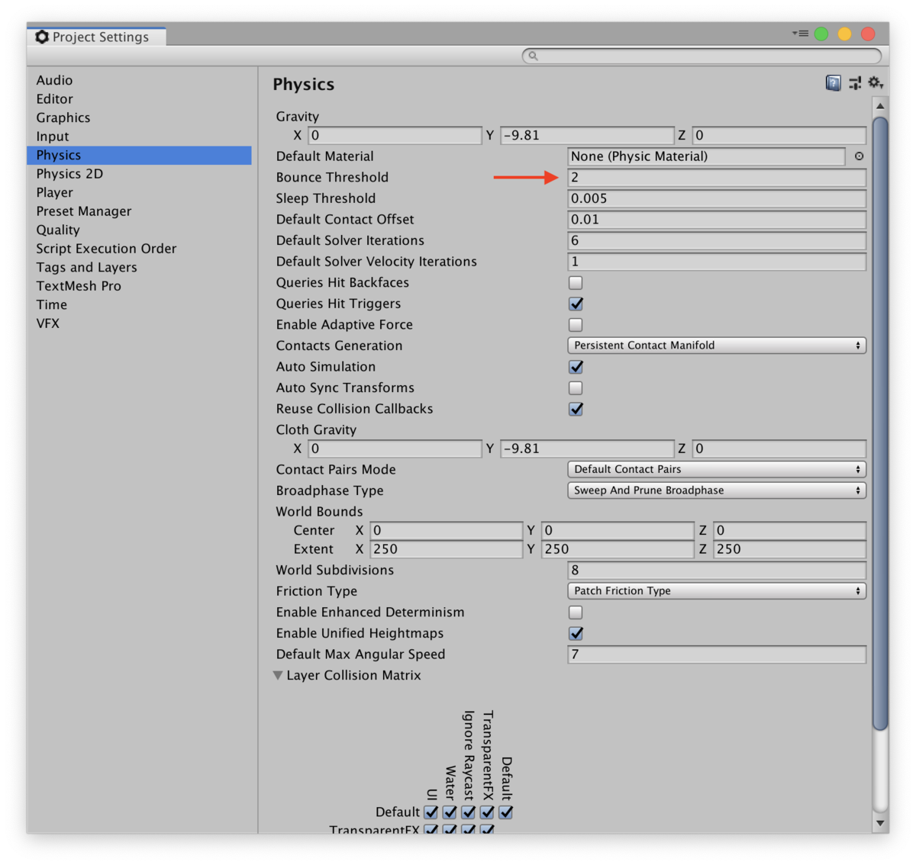Toggle Enable Unified Heightmaps checkbox
This screenshot has width=916, height=865.
pyautogui.click(x=576, y=633)
